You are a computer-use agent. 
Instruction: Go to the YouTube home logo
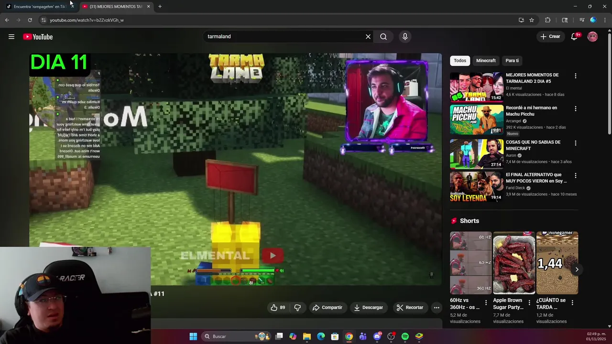tap(38, 37)
